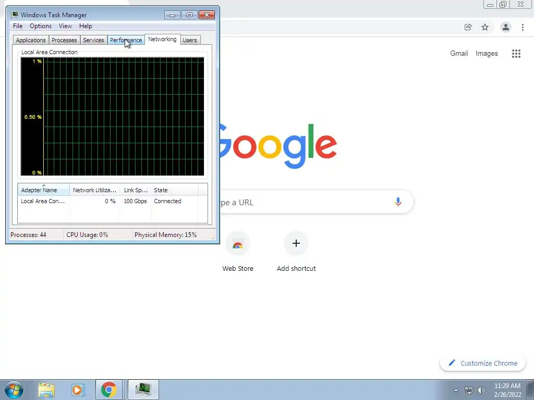534x400 pixels.
Task: Bookmark this page with the star icon
Action: 485,27
